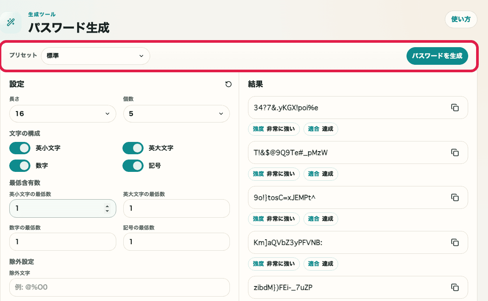
Task: Disable the 記号 toggle
Action: coord(133,166)
